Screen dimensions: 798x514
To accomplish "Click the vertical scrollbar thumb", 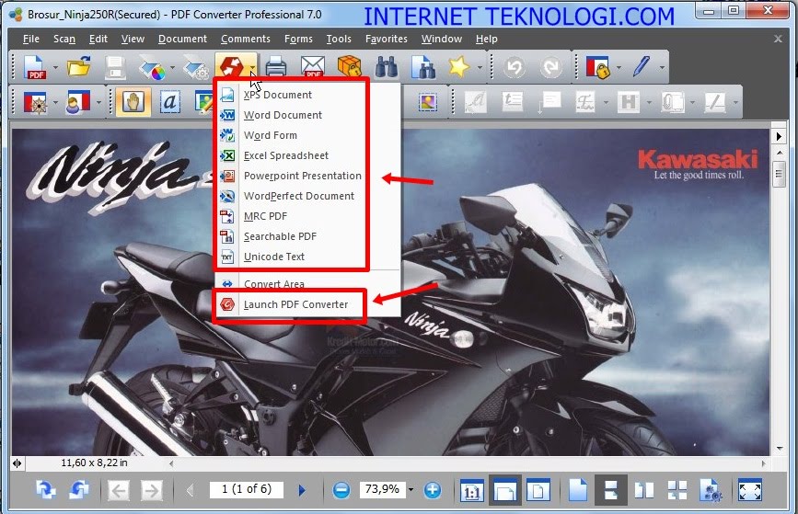I will [780, 174].
